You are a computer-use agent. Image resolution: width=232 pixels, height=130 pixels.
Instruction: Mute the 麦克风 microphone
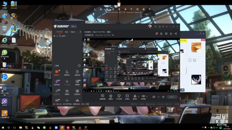(135, 97)
